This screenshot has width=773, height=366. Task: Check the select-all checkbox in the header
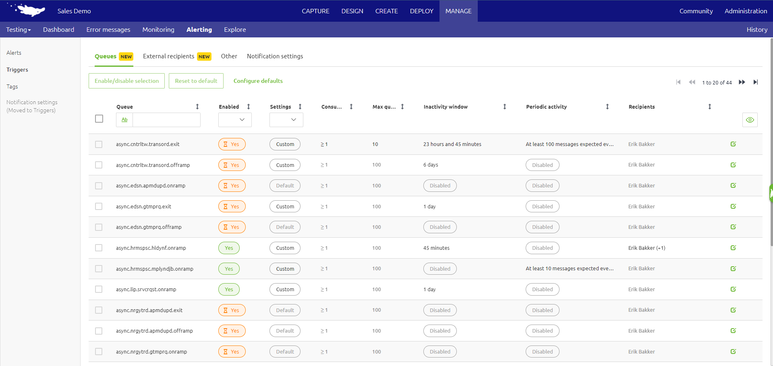(99, 118)
